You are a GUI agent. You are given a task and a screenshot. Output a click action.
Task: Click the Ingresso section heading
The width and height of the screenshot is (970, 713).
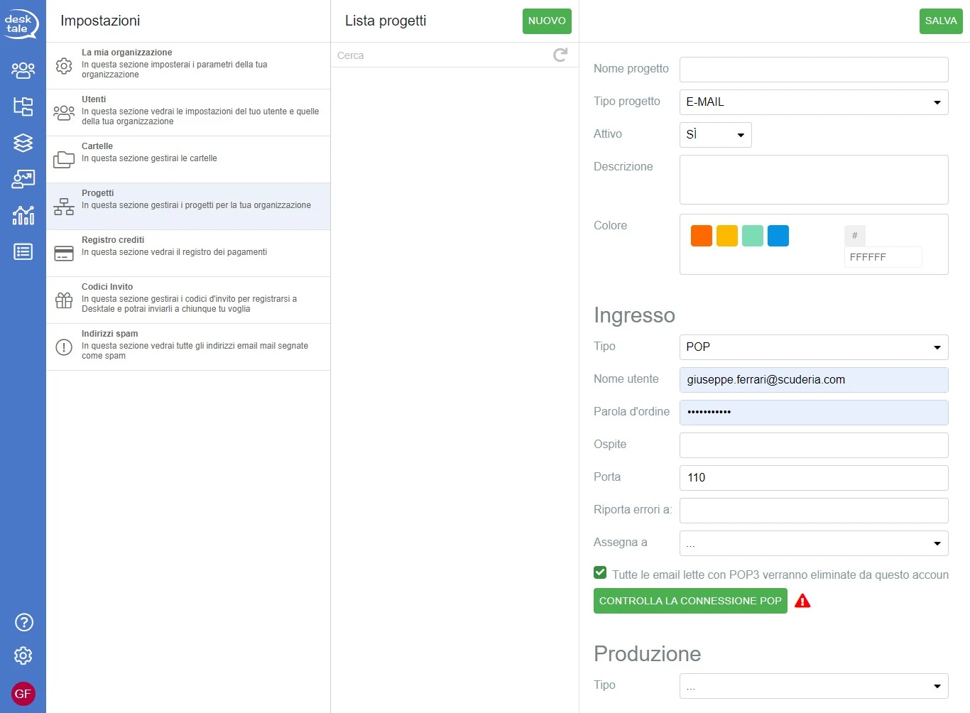pyautogui.click(x=634, y=315)
